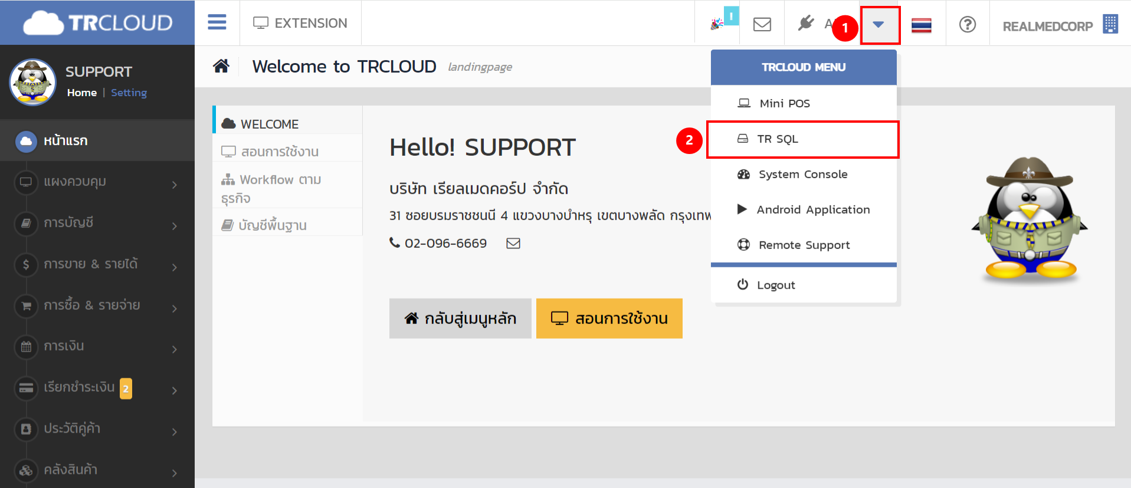Select the WELCOME tab
This screenshot has width=1131, height=488.
pos(287,120)
